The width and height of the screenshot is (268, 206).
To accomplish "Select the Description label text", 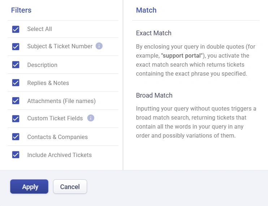I will pyautogui.click(x=42, y=65).
